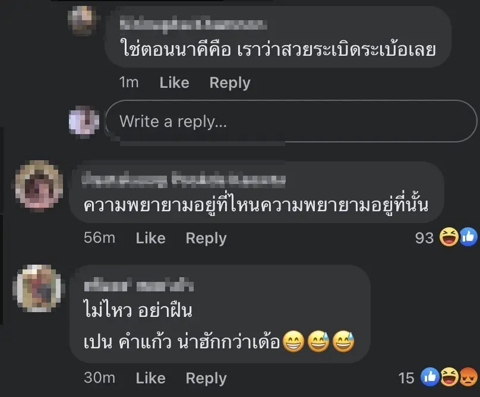The height and width of the screenshot is (397, 480).
Task: Click the 56m timestamp link
Action: point(100,238)
